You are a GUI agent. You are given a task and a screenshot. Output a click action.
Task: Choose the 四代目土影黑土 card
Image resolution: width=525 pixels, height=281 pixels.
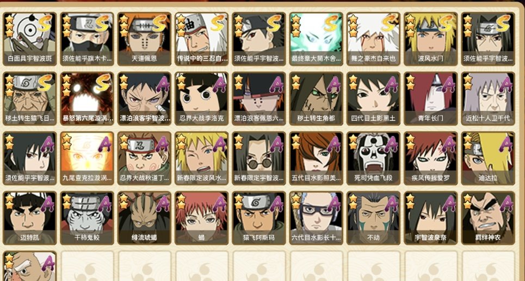[x=373, y=99]
